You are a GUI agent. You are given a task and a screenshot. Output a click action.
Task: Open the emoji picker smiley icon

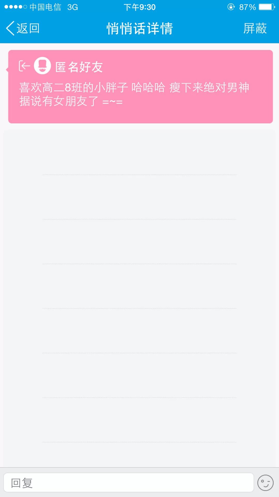pos(265,483)
